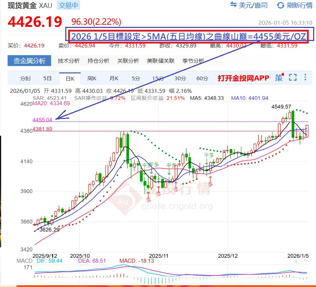Click the 交易中 trading status badge

click(x=68, y=5)
